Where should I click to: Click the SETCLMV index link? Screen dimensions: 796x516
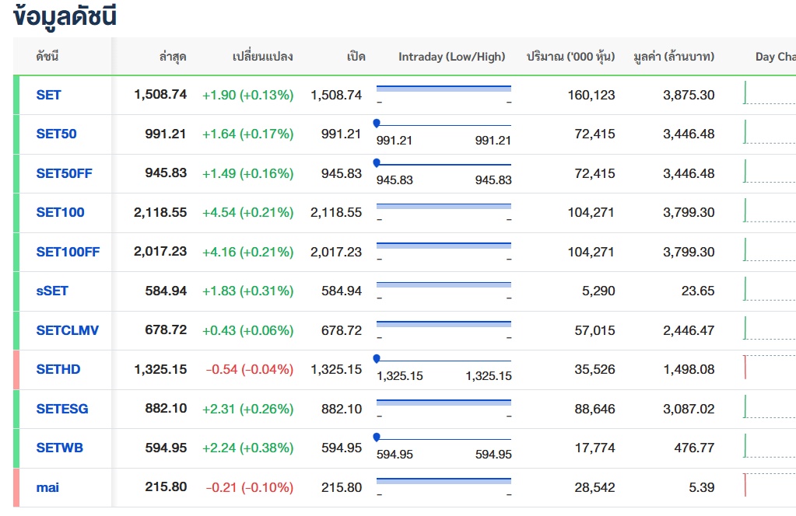67,330
